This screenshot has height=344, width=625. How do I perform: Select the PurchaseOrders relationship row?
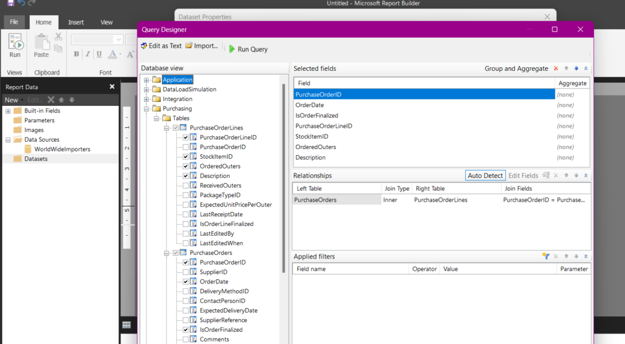tap(441, 200)
